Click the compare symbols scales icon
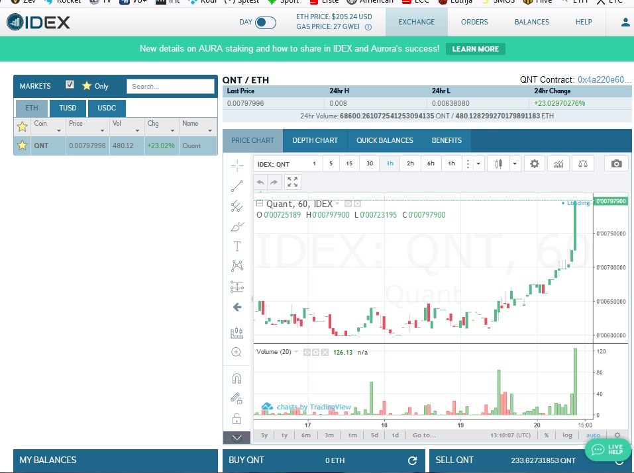Screen dimensions: 634x473 pyautogui.click(x=582, y=163)
